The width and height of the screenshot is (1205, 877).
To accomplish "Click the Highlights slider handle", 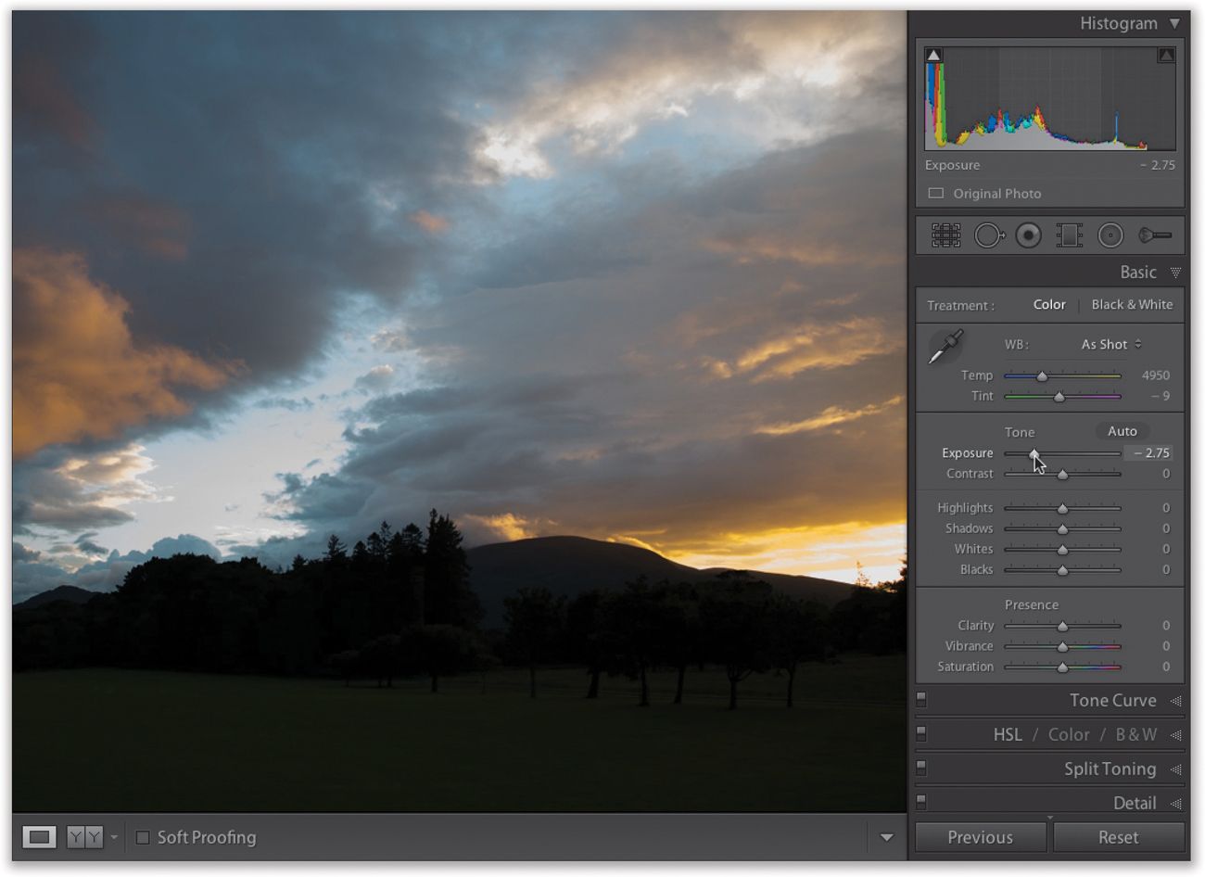I will 1062,509.
